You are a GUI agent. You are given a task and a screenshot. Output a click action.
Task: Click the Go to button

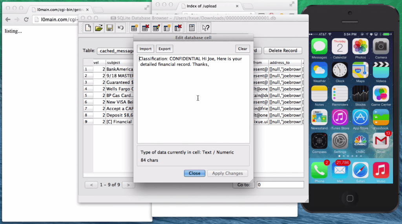click(243, 185)
